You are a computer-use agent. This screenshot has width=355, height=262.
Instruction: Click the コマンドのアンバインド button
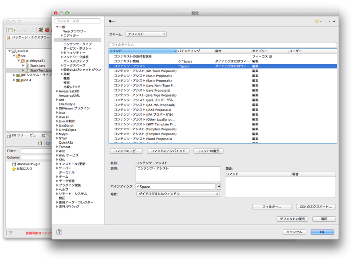(168, 151)
